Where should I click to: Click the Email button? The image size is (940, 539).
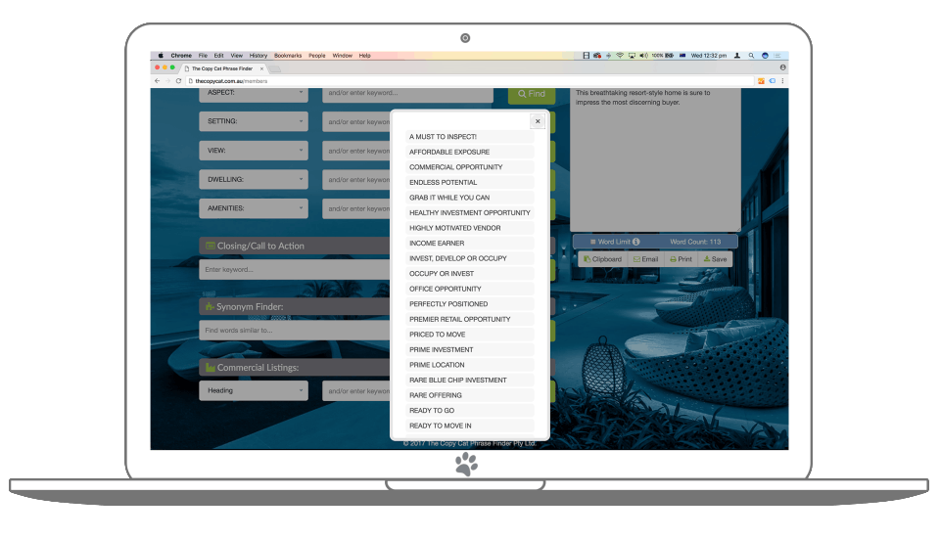(x=645, y=259)
